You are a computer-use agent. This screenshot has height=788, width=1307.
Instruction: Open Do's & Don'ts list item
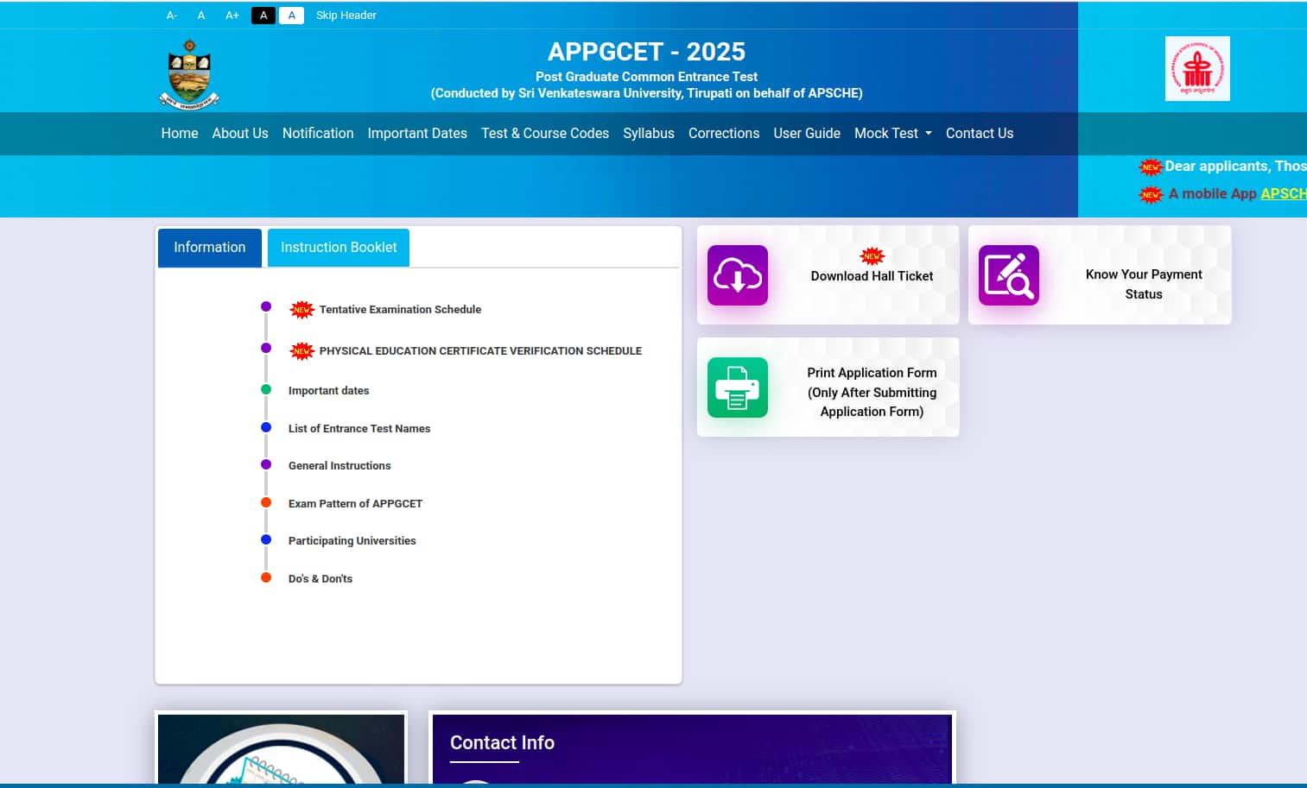(x=320, y=578)
